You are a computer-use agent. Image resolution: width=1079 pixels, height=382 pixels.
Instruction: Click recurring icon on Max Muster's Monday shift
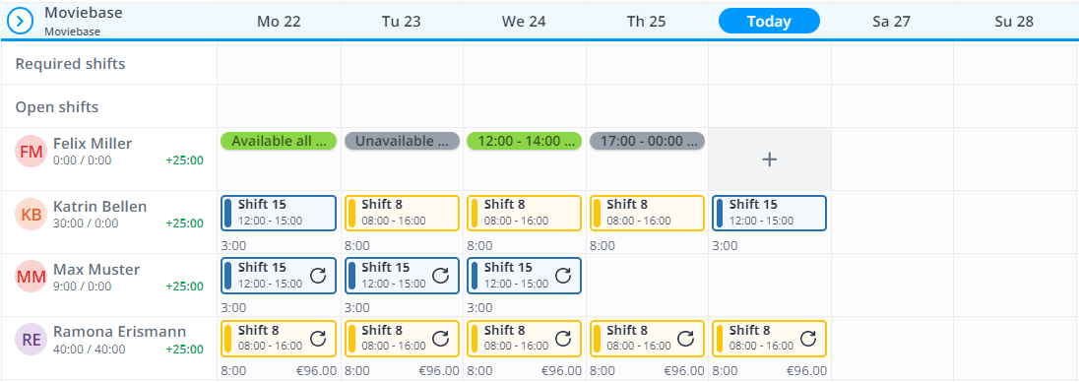tap(318, 276)
